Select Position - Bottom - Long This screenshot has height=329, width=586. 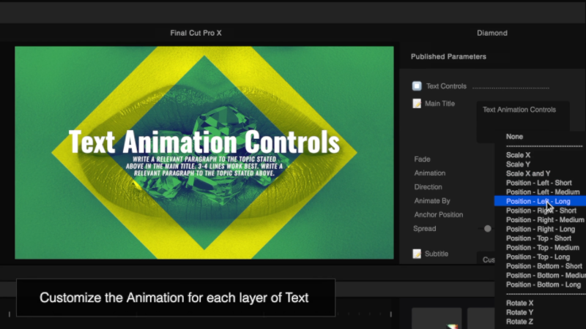[x=544, y=284]
